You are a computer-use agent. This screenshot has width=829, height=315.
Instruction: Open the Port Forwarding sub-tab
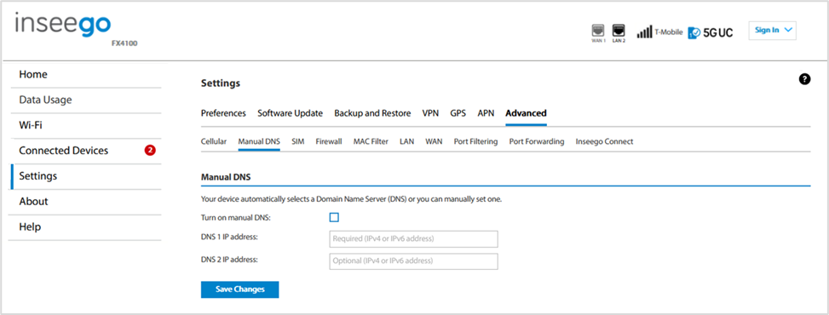537,141
